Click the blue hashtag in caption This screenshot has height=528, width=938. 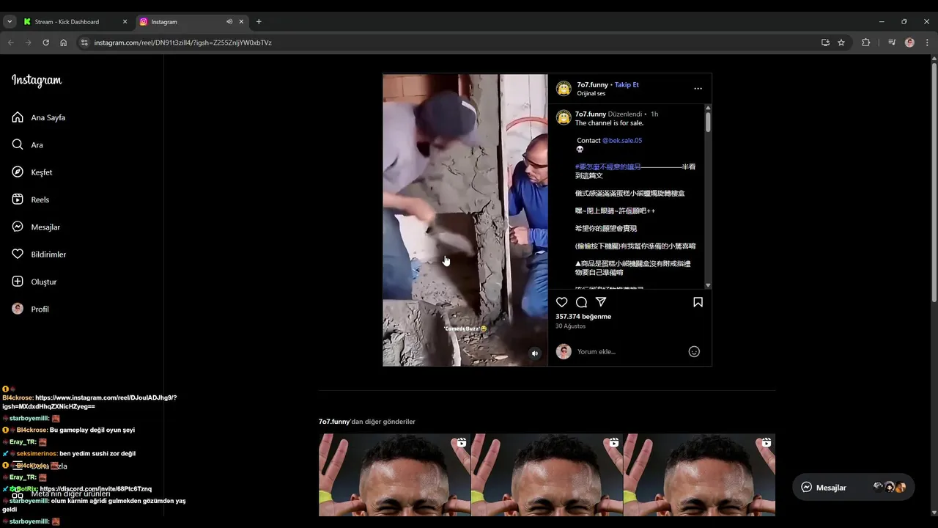[608, 166]
